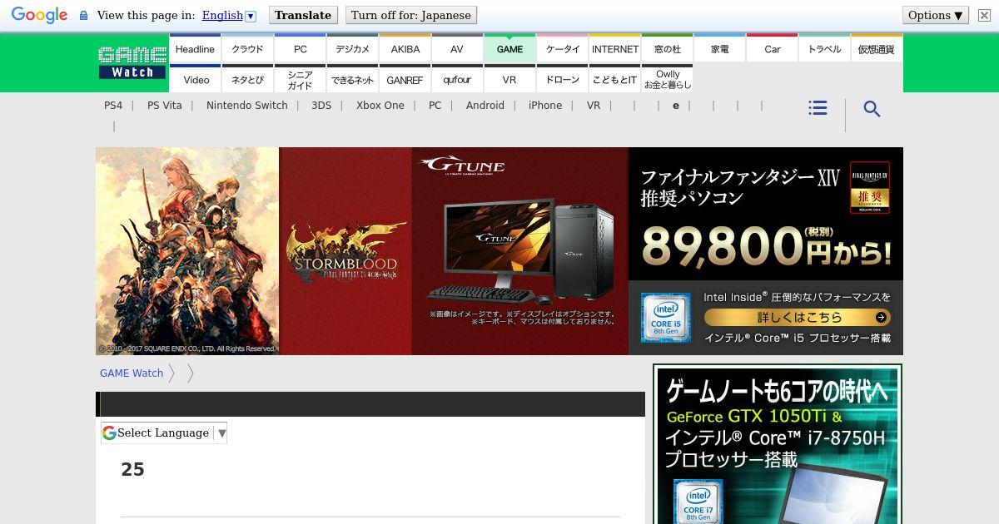
Task: Go to Nintendo Switch category link
Action: pos(247,106)
